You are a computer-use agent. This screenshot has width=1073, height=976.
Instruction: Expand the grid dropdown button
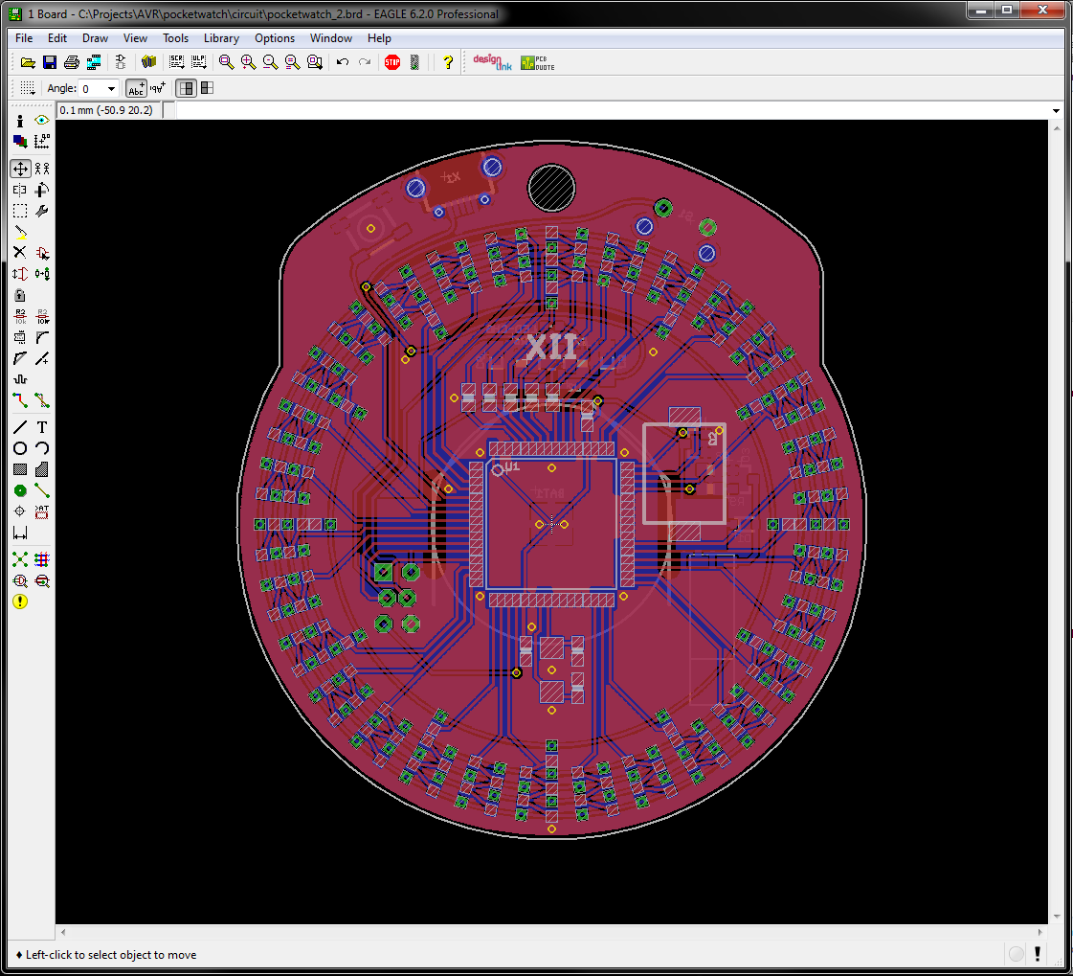[x=27, y=88]
